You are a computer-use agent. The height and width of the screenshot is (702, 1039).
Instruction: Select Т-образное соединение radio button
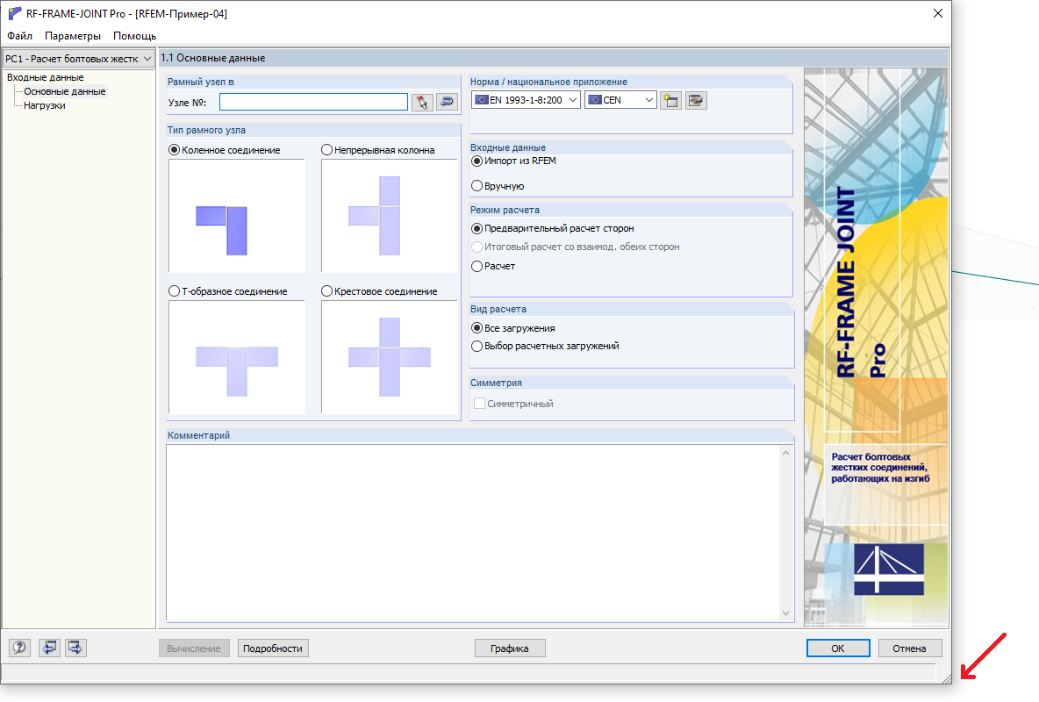coord(175,291)
